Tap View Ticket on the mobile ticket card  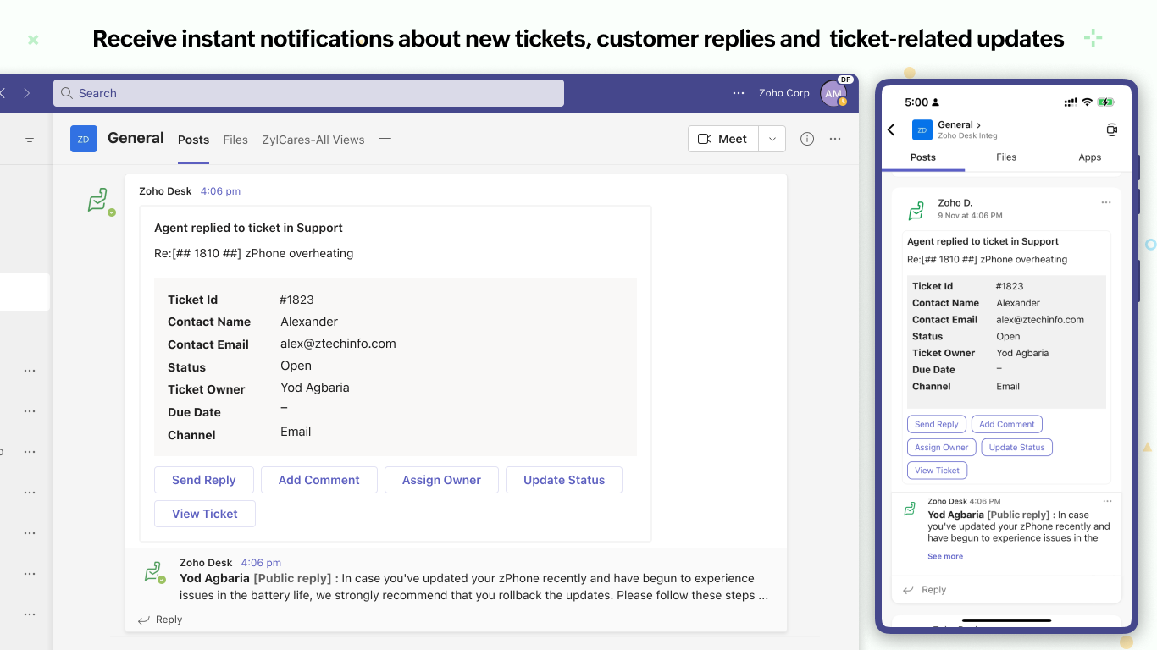pyautogui.click(x=938, y=471)
